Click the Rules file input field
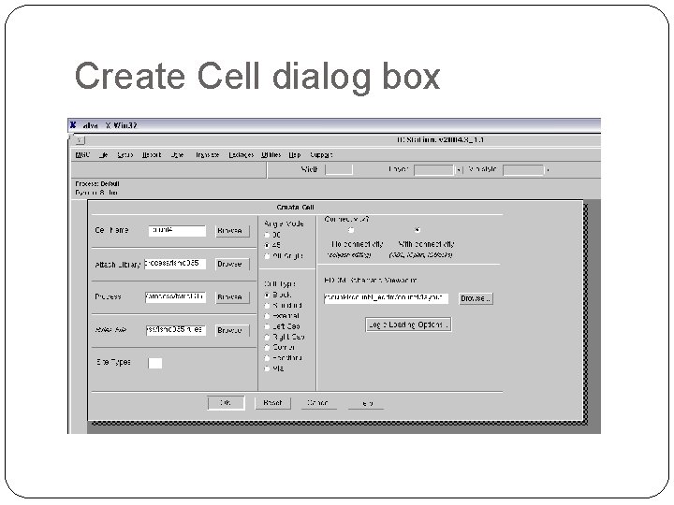The width and height of the screenshot is (674, 505). tap(175, 330)
